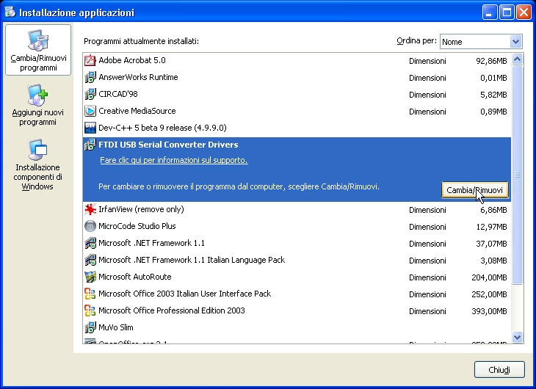The width and height of the screenshot is (536, 389).
Task: Select the Cambia/Rimuovi programmi sidebar icon
Action: click(38, 50)
